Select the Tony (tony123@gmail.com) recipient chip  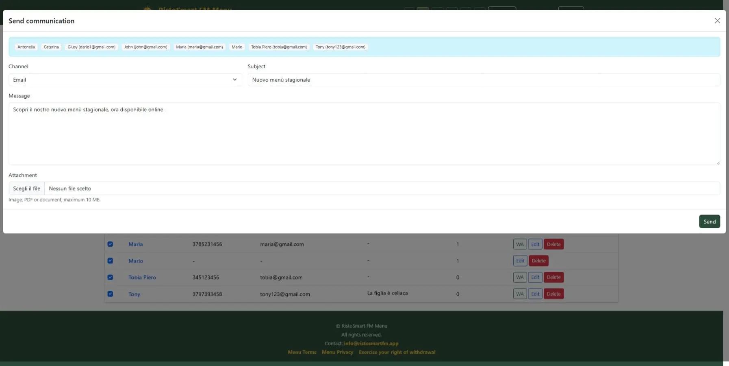click(341, 47)
